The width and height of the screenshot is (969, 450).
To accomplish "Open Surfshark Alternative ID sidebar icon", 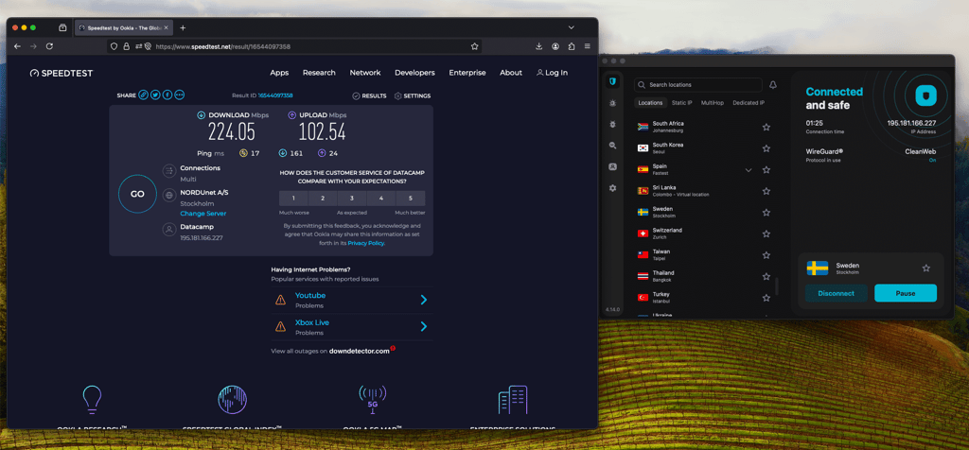I will tap(612, 166).
